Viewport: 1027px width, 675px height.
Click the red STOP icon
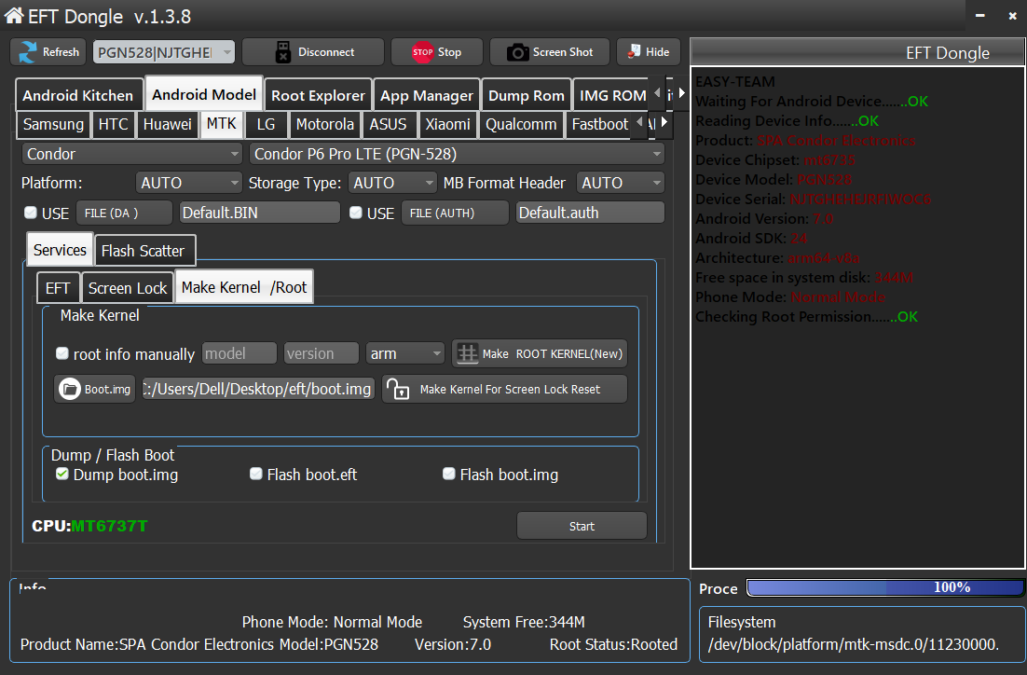(x=422, y=52)
